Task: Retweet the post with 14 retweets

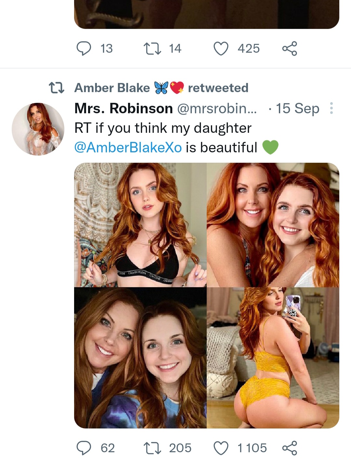Action: [152, 49]
